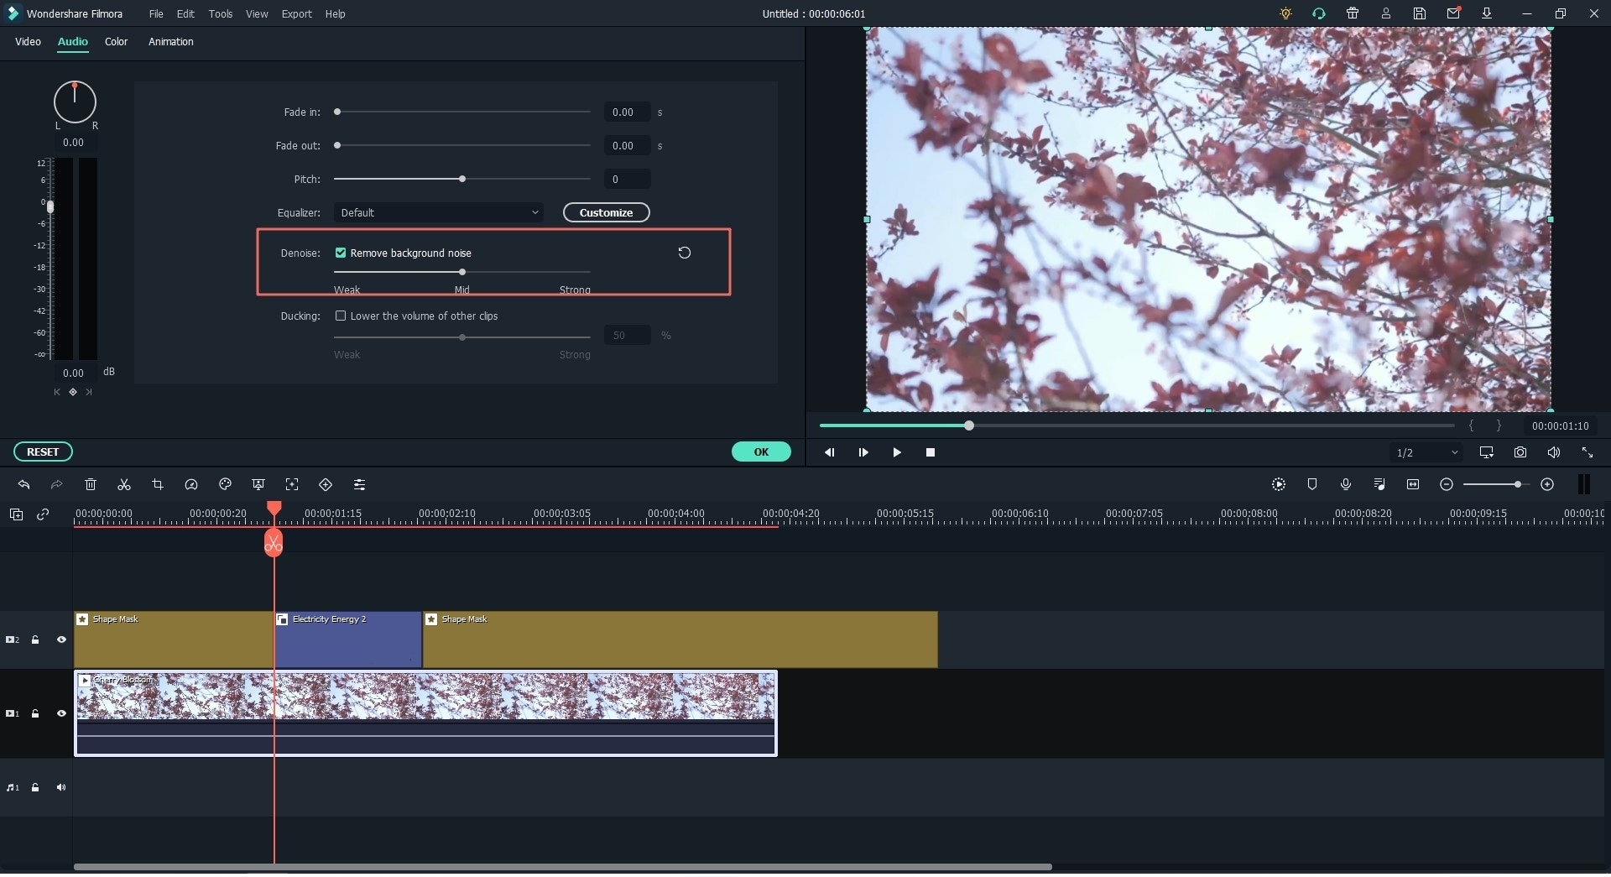Select the Cherry Blossom video clip
Screen dimensions: 1611x877
tap(426, 715)
